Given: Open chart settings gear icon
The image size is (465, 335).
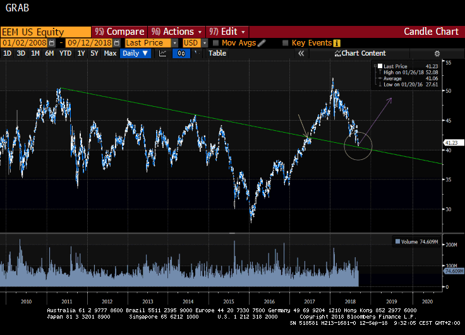Looking at the screenshot, I should [437, 53].
